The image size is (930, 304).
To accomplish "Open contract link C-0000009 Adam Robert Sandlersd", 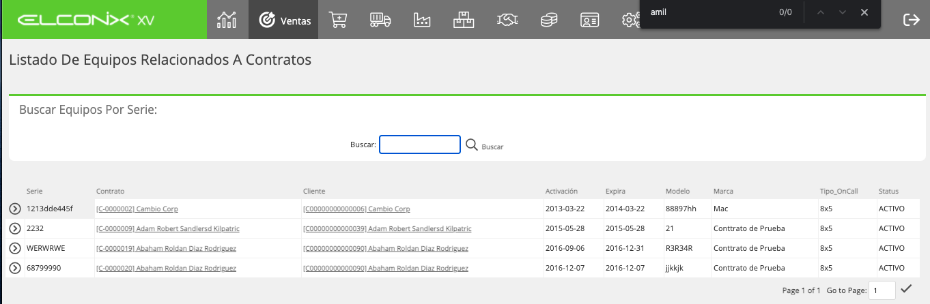I will 168,229.
